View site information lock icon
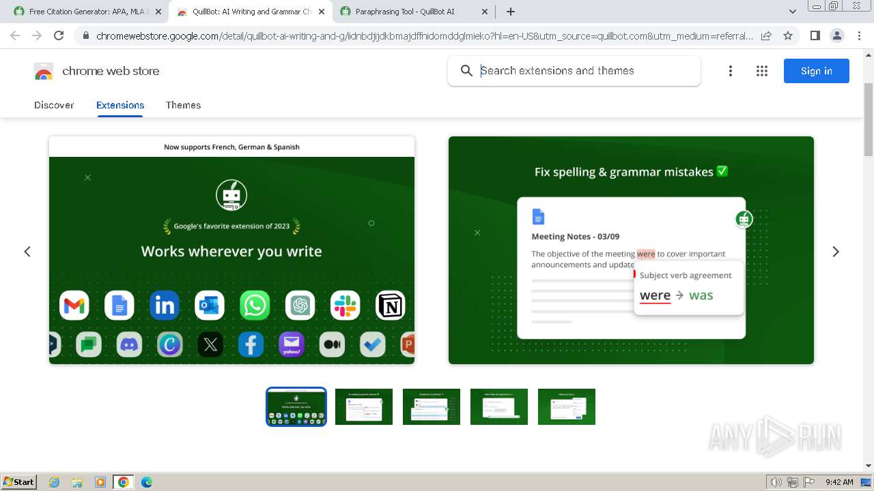874x491 pixels. pyautogui.click(x=85, y=35)
